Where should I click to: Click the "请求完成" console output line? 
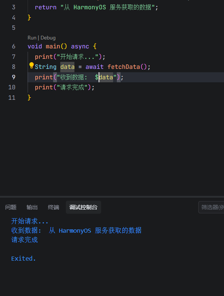[x=25, y=240]
